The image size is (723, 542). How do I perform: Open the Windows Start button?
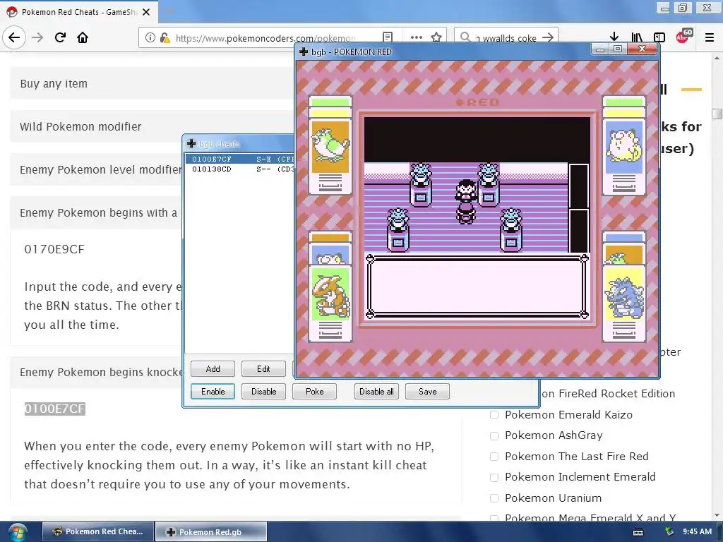pos(17,532)
